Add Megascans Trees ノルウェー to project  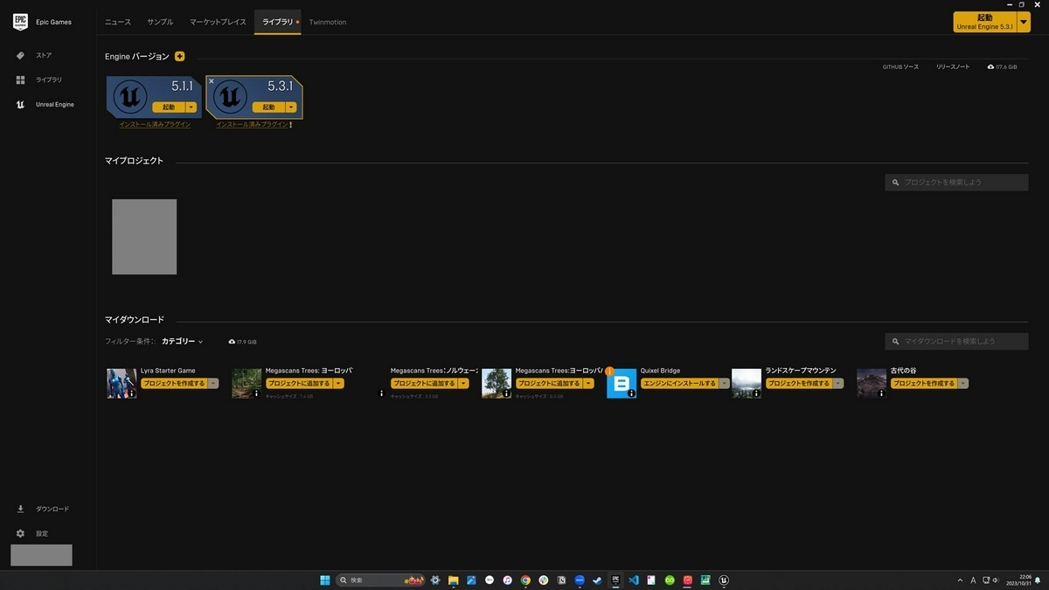point(424,384)
